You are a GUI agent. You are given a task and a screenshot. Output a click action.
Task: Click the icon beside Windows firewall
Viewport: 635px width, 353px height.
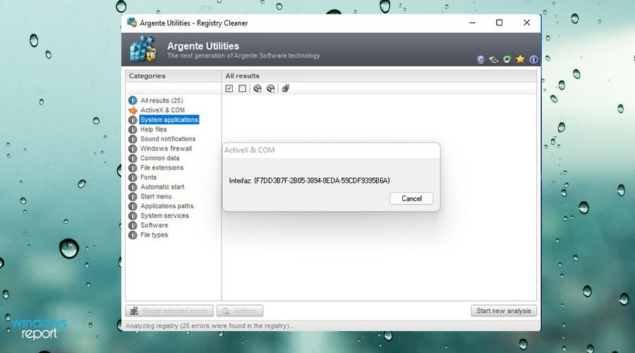coord(133,148)
